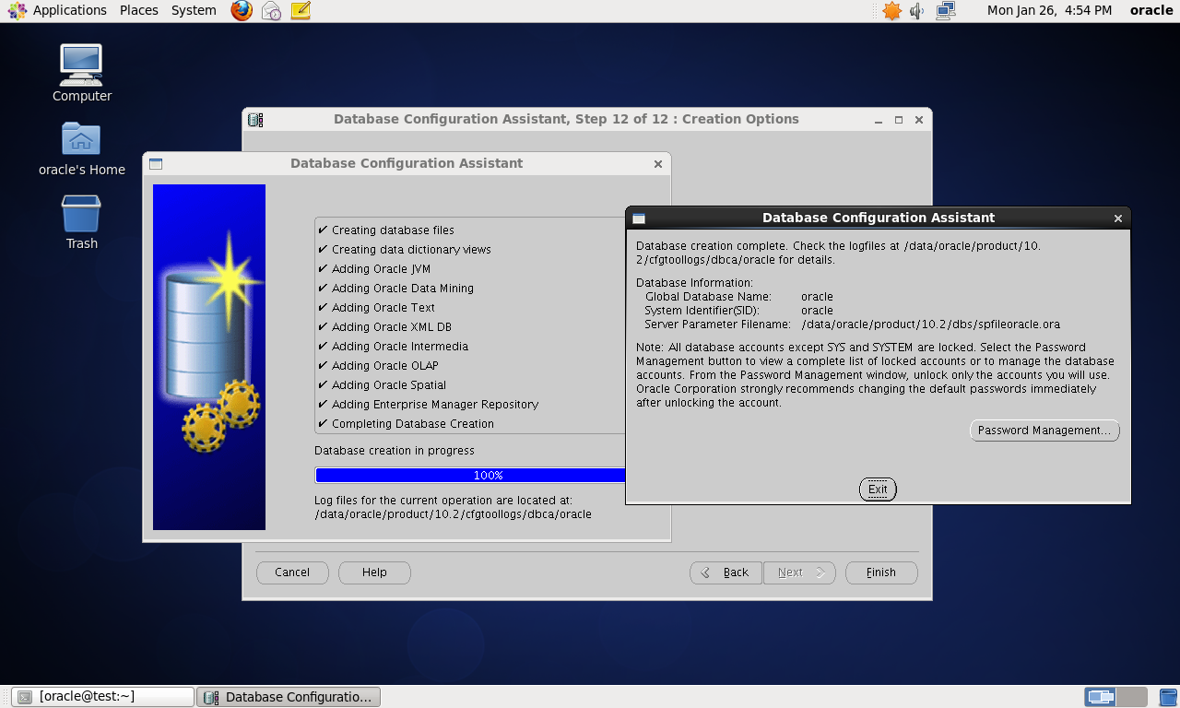
Task: Close the Step 12 of 12 window
Action: [919, 120]
